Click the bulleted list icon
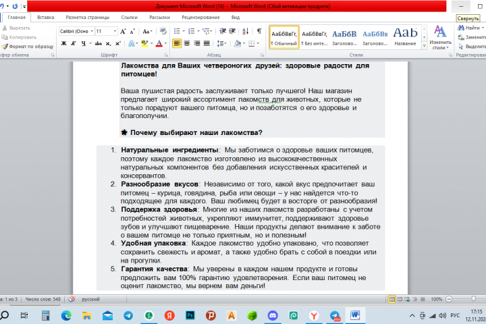Screen dimensions: 486x324 click(177, 31)
